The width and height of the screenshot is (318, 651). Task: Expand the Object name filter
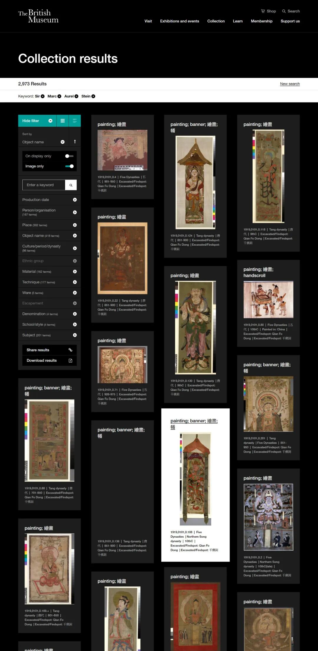[49, 236]
